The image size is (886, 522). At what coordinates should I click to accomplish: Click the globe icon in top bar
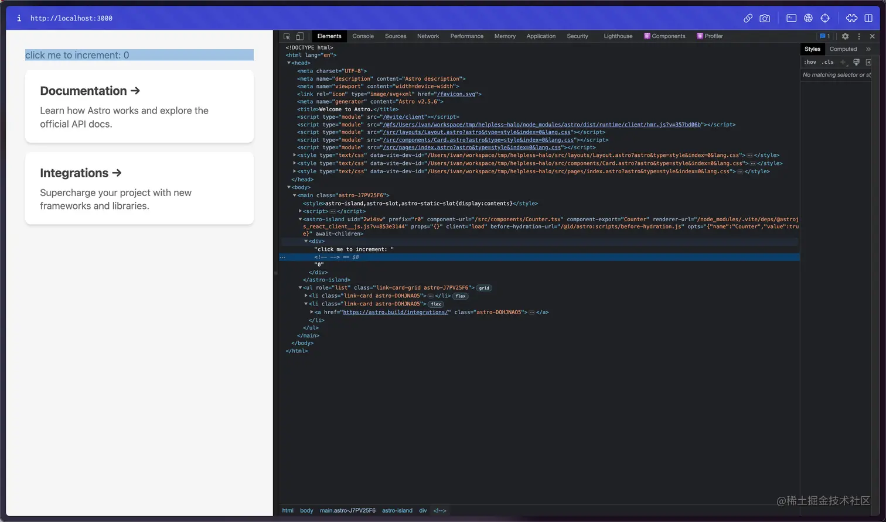[808, 18]
